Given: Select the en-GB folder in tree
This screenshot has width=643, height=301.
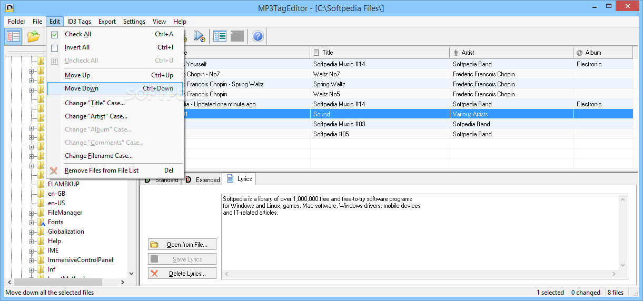Looking at the screenshot, I should click(x=56, y=194).
